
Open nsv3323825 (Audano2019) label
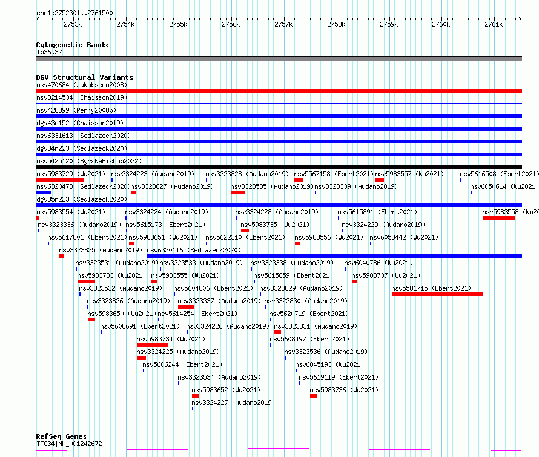point(101,250)
